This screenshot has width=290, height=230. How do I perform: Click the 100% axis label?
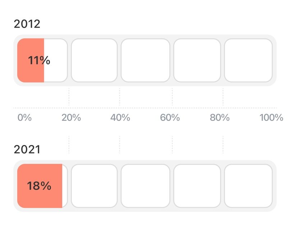point(271,118)
